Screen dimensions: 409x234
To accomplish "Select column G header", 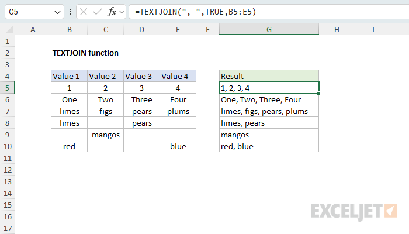I will (269, 29).
